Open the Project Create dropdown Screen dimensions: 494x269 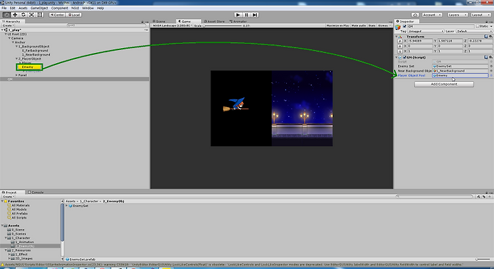point(8,196)
